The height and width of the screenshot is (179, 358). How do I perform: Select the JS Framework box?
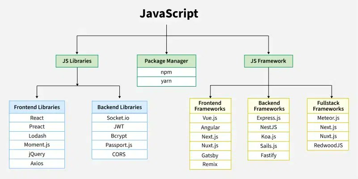point(269,61)
